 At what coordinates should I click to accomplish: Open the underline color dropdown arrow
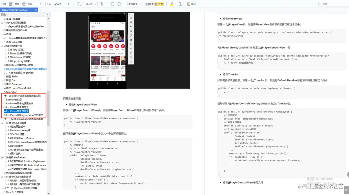pyautogui.click(x=184, y=4)
